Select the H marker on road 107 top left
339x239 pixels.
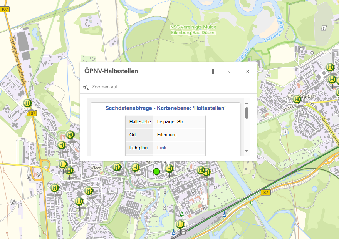[x=27, y=103]
